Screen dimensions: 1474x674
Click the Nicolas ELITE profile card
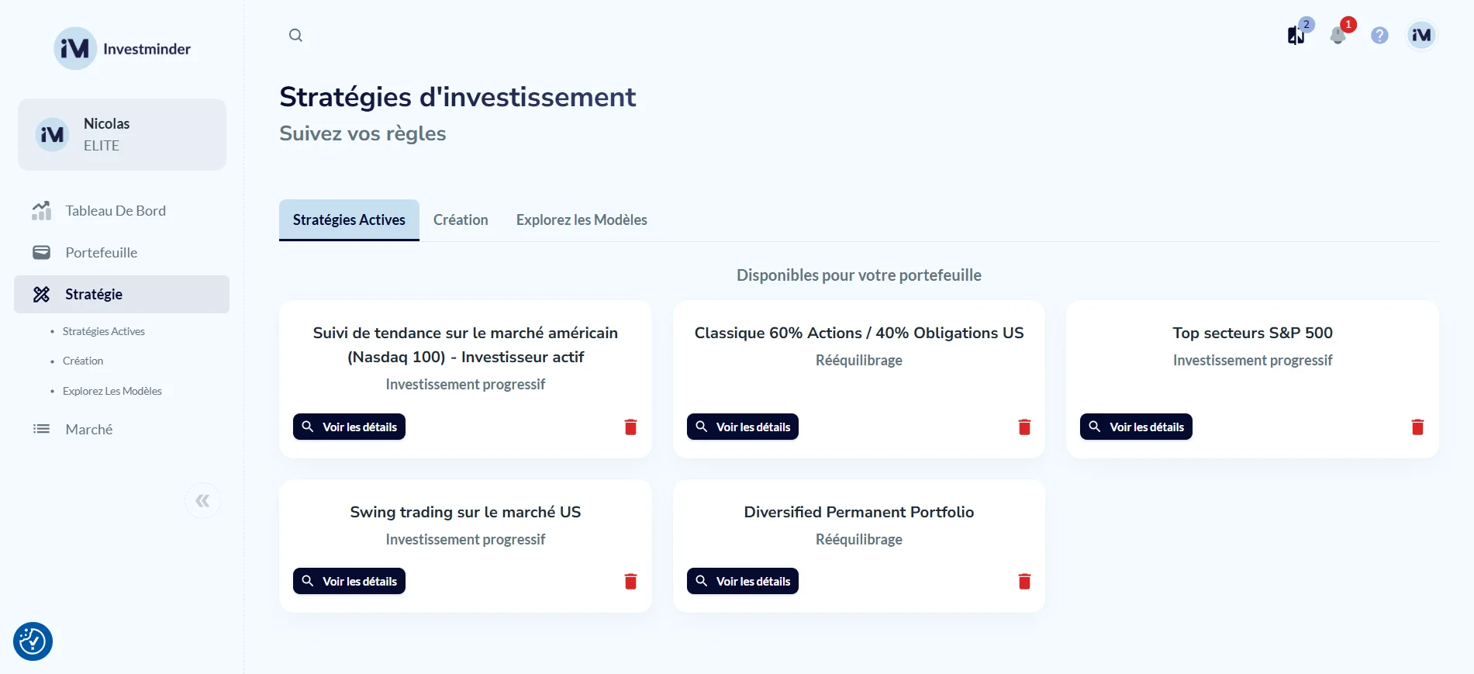pyautogui.click(x=122, y=134)
